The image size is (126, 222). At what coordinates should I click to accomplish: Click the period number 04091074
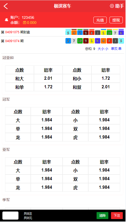click(x=12, y=41)
